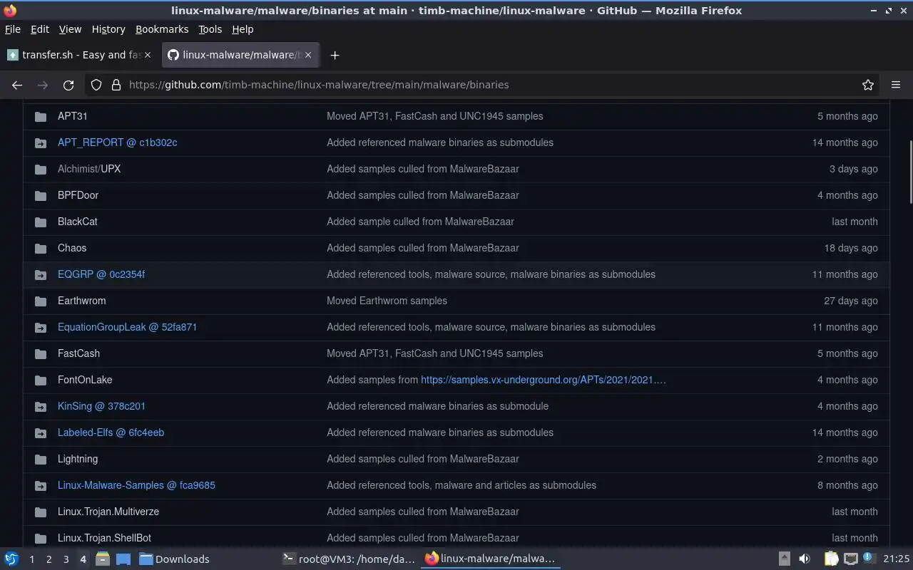913x570 pixels.
Task: Click the submodule icon beside APT_REPORT
Action: 41,143
